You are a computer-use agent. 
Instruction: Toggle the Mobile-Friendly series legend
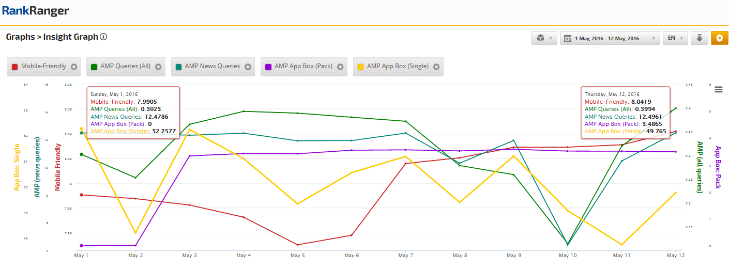click(43, 67)
